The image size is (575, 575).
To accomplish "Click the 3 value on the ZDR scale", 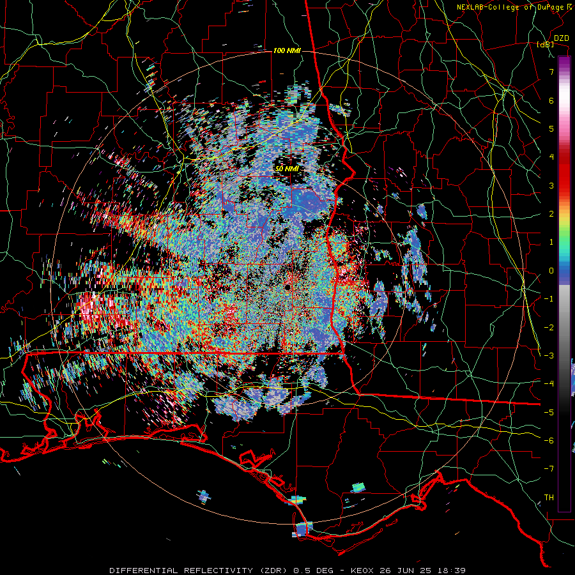I will (x=551, y=185).
